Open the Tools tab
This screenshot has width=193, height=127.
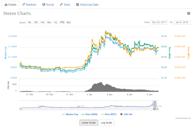point(65,5)
